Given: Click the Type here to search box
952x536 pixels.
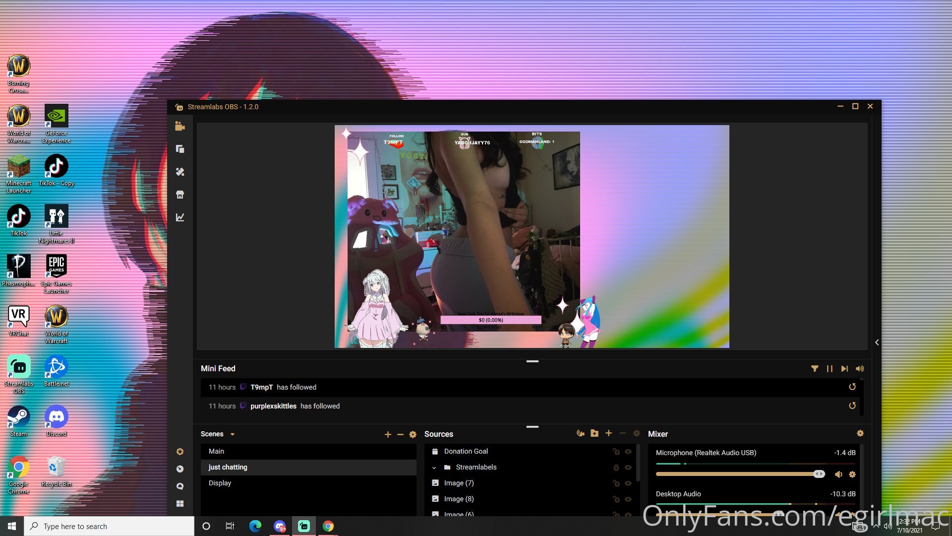Looking at the screenshot, I should [109, 526].
